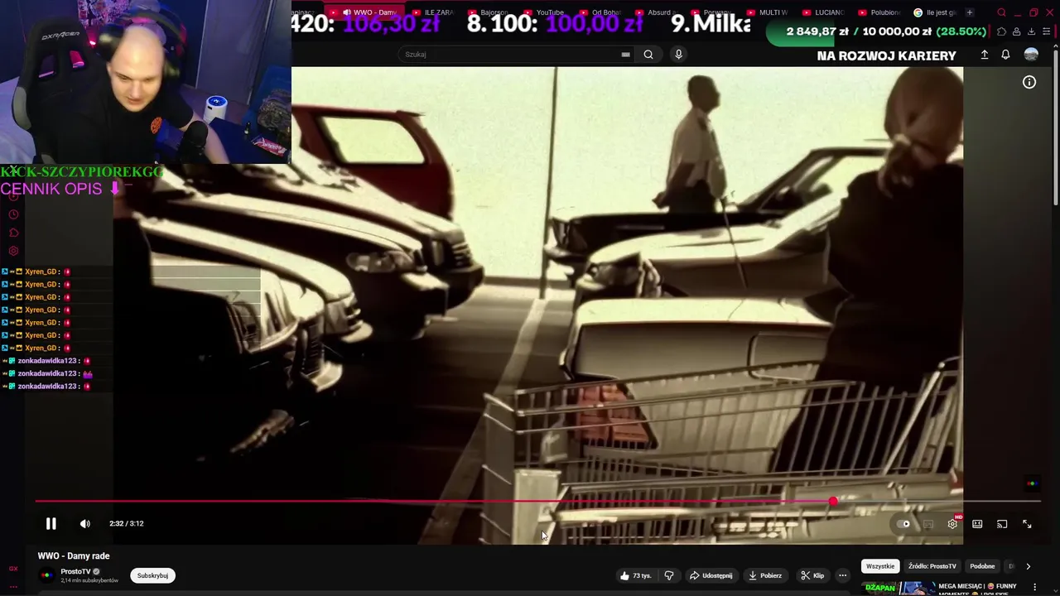Click the browser tab search magnifier icon

pos(1001,12)
